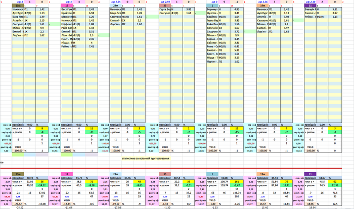Select the yellow cell '48'

139,182
